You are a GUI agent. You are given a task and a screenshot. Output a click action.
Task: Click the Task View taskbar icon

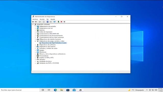pos(49,90)
